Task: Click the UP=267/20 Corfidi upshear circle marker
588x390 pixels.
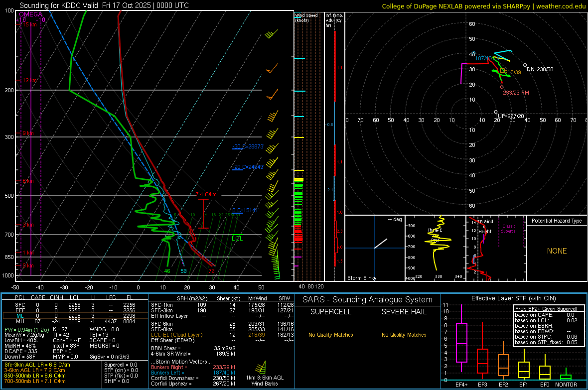Action: [x=496, y=112]
